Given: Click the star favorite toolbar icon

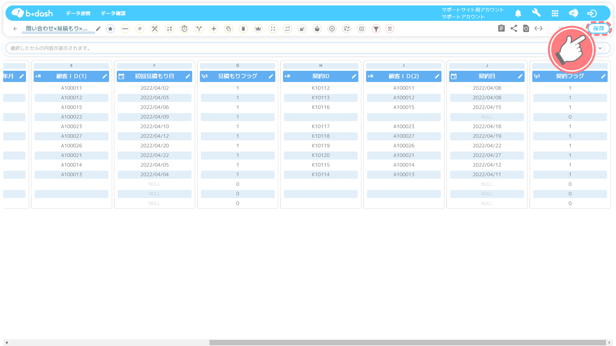Looking at the screenshot, I should point(110,29).
